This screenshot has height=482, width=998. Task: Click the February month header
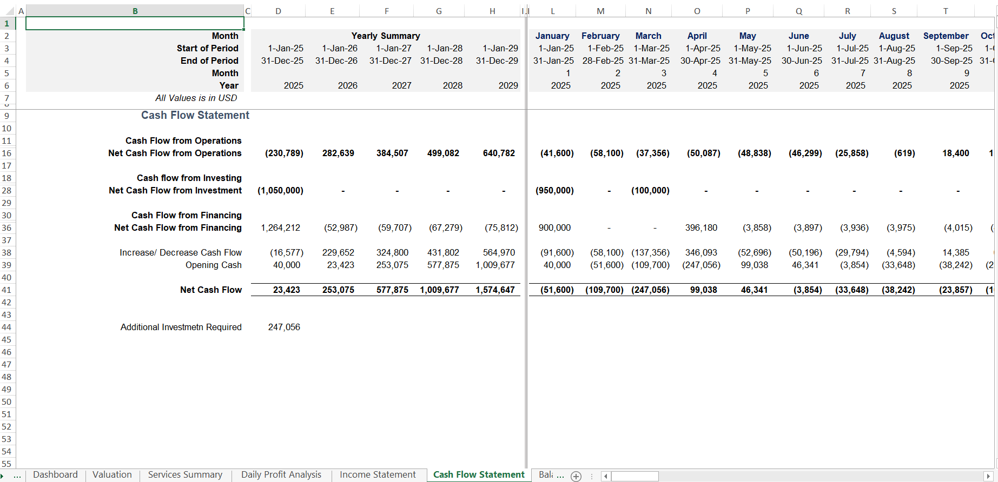click(x=600, y=36)
